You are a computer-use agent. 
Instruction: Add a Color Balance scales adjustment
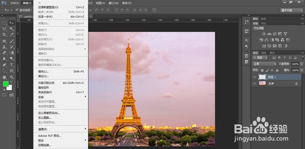point(267,40)
